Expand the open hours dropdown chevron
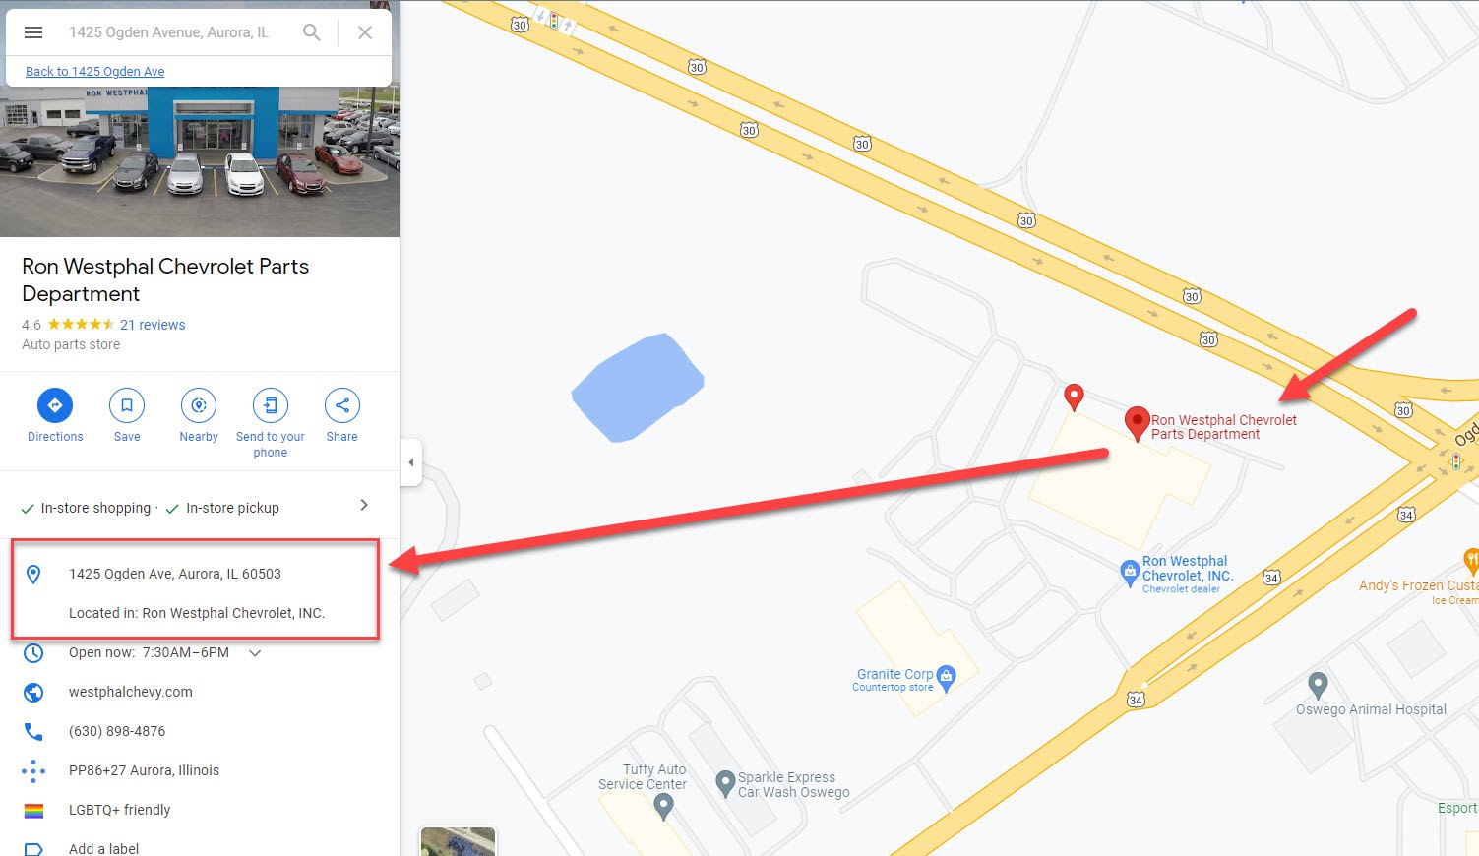Image resolution: width=1479 pixels, height=856 pixels. [255, 653]
